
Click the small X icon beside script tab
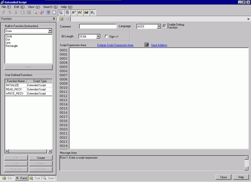click(68, 19)
